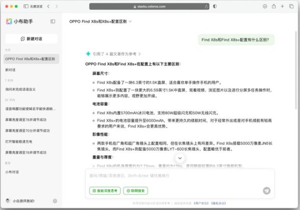Screen dimensions: 300x210
Task: Open the 小布对话 conversation
Action: pyautogui.click(x=12, y=172)
